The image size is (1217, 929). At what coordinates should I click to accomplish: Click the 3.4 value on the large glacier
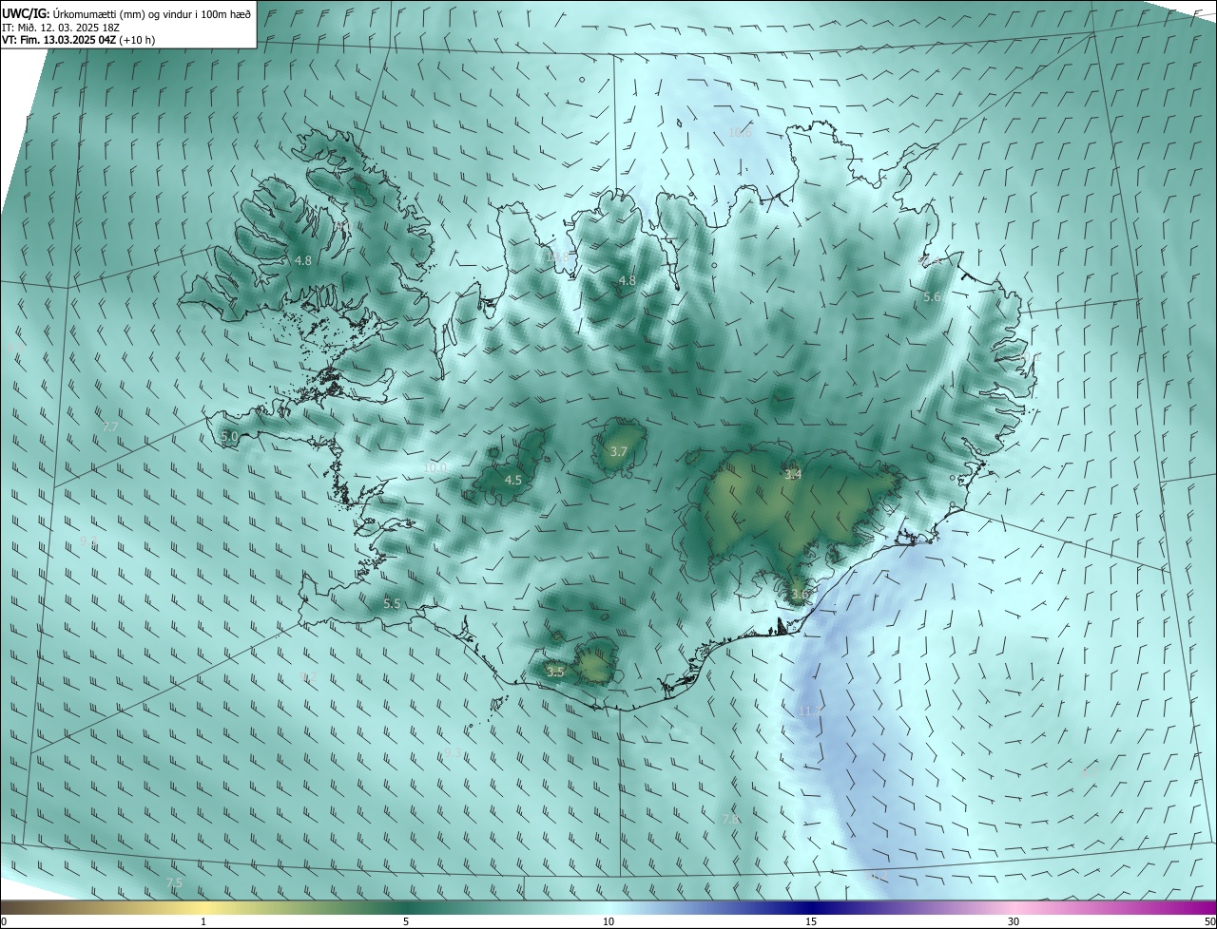(x=792, y=474)
